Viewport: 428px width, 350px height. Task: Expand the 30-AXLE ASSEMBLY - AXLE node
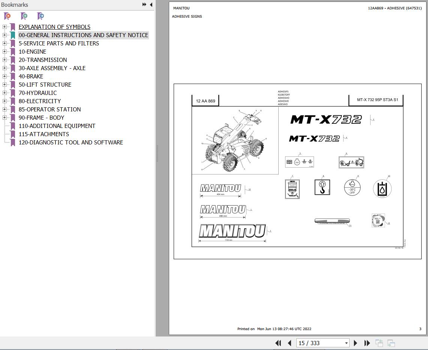(5, 68)
